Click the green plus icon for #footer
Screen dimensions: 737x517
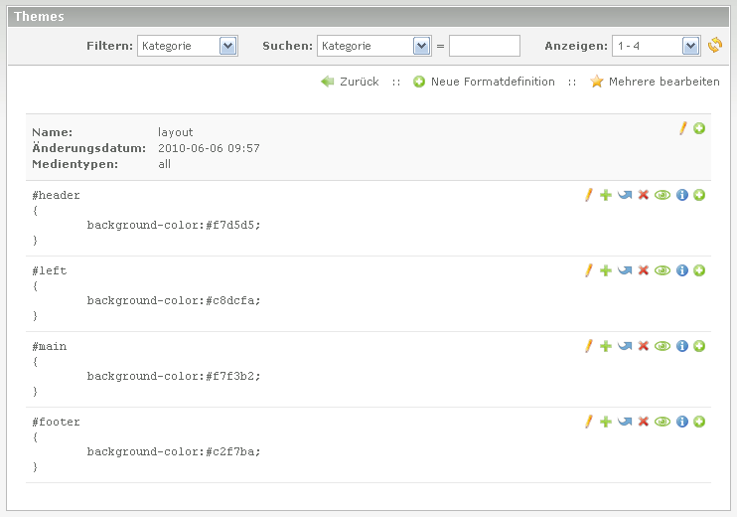(606, 422)
